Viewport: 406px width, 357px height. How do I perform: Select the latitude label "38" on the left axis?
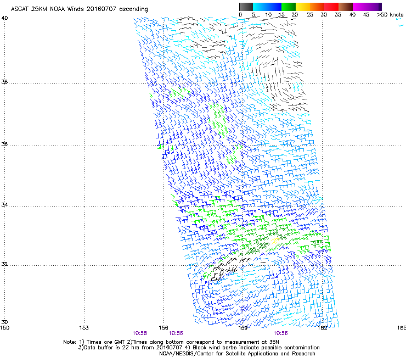[x=4, y=82]
